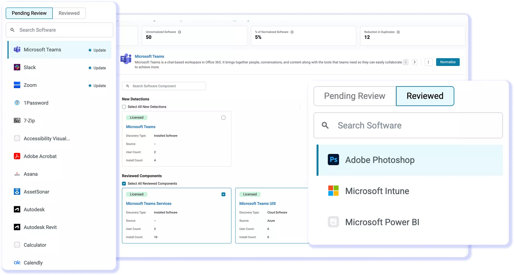The width and height of the screenshot is (514, 275).
Task: Select Reviewed tab in right panel
Action: pos(425,96)
